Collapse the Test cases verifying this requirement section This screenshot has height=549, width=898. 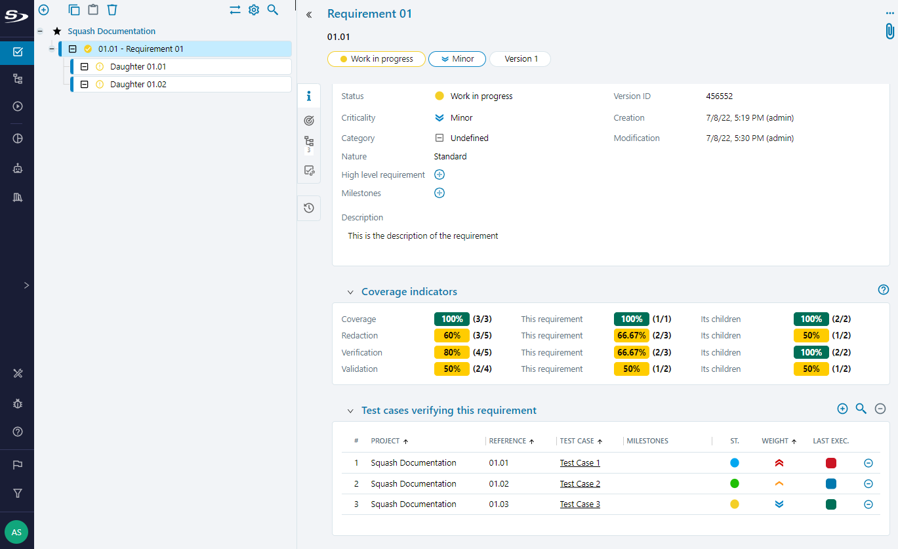pyautogui.click(x=350, y=411)
